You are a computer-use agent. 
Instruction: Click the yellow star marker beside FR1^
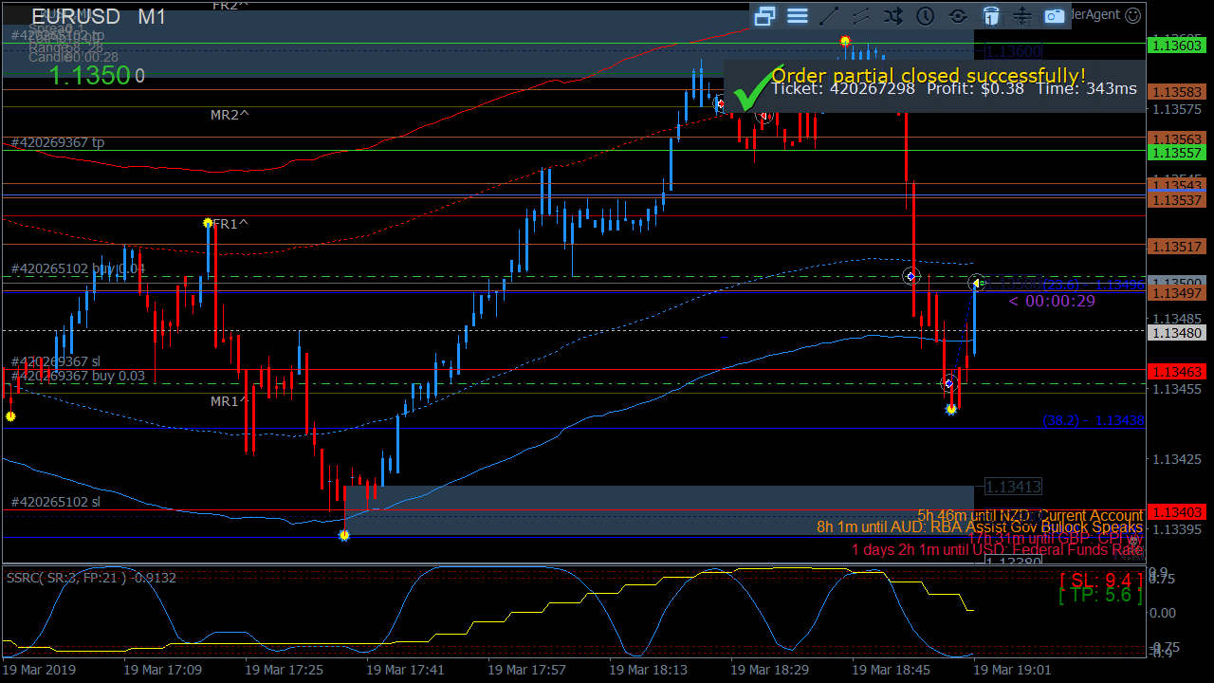pyautogui.click(x=208, y=223)
